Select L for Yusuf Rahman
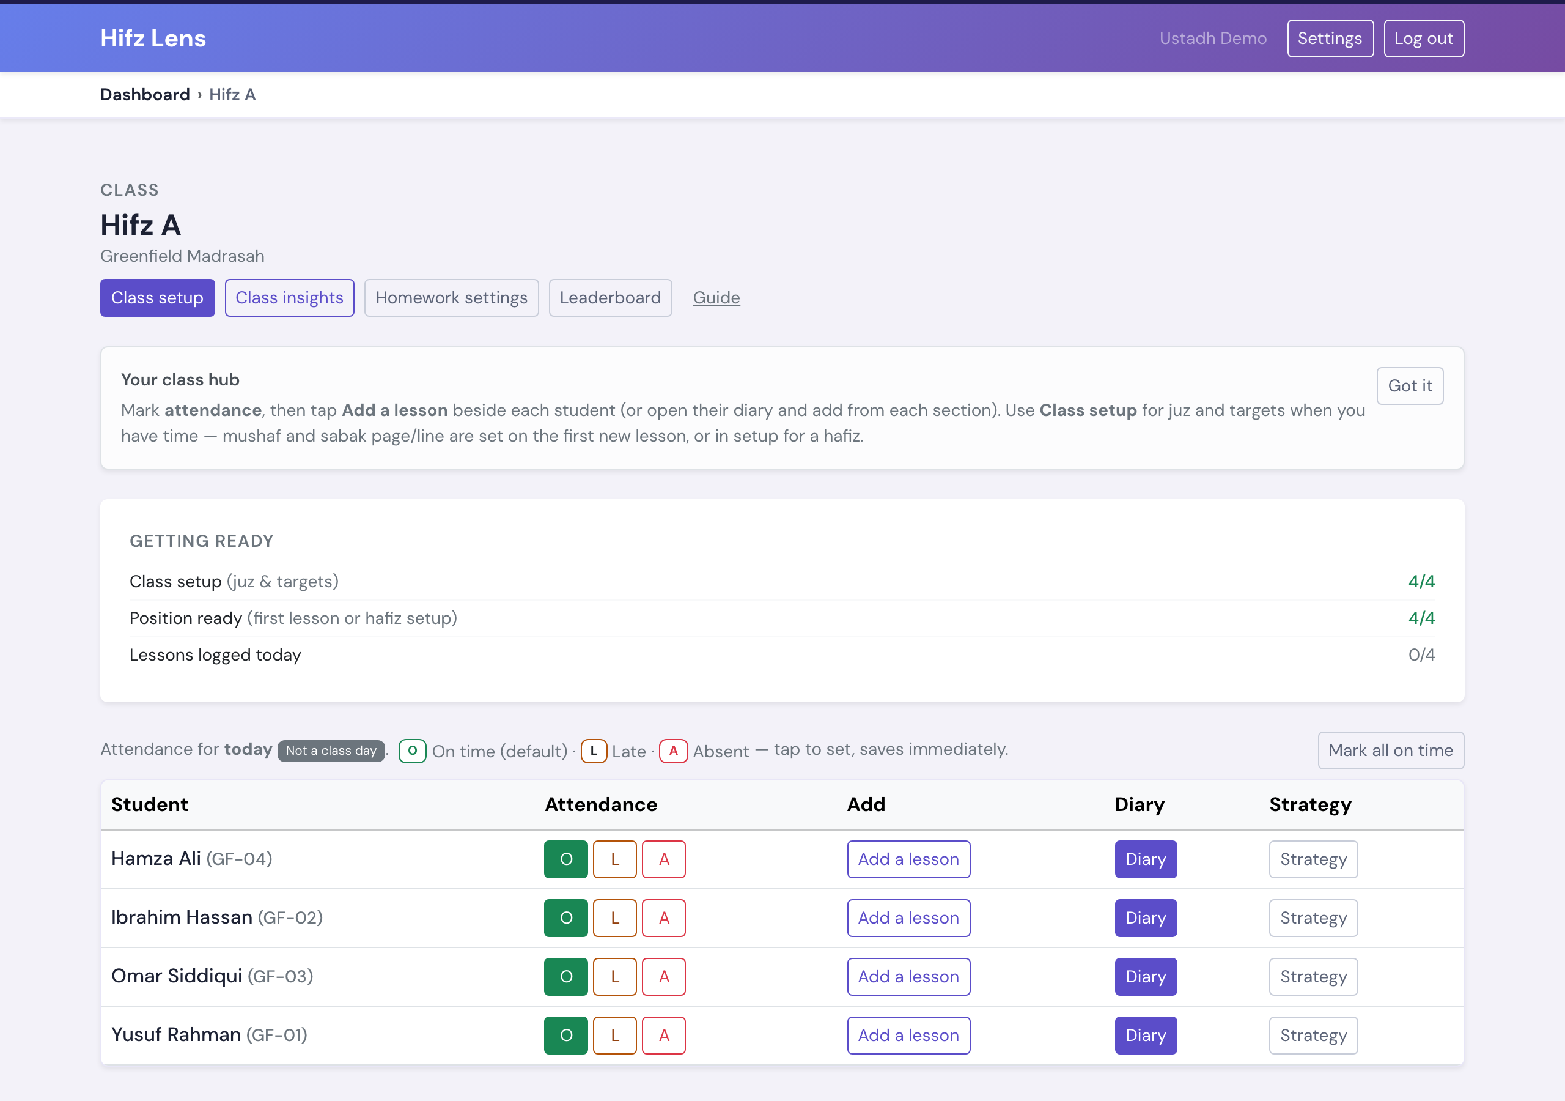 [615, 1035]
